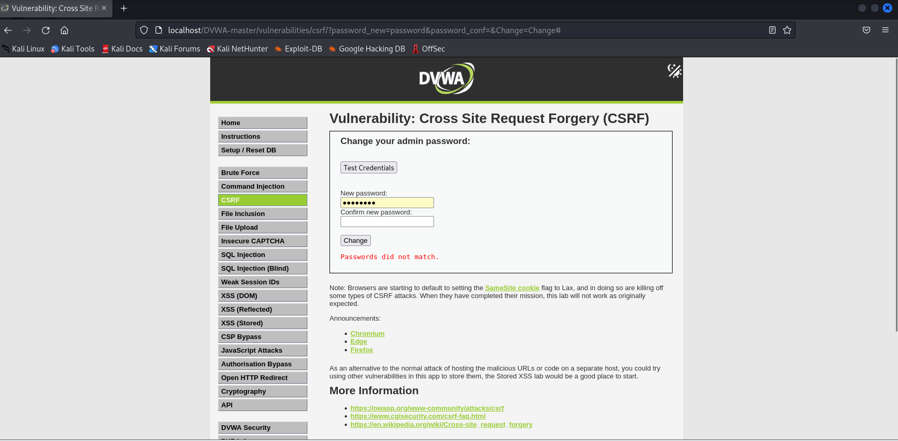This screenshot has height=441, width=898.
Task: Open XSS (Reflected) page
Action: tap(263, 309)
